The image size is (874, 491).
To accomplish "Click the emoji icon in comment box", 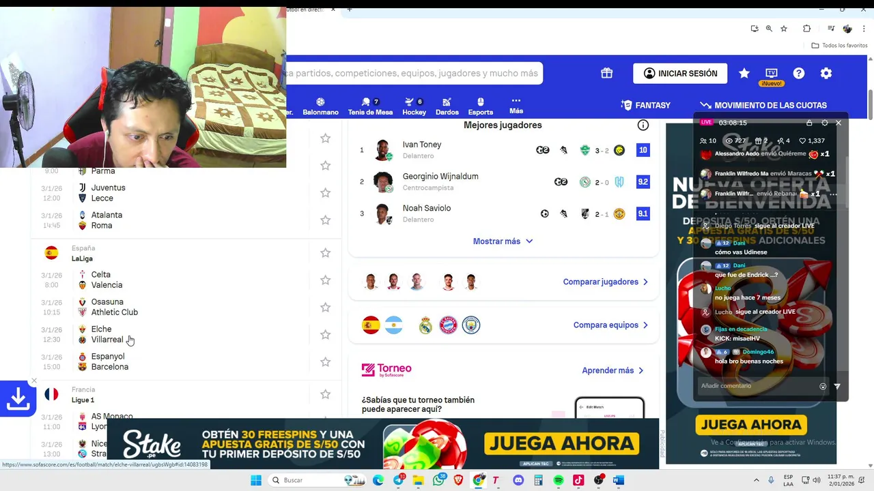I will [x=823, y=386].
